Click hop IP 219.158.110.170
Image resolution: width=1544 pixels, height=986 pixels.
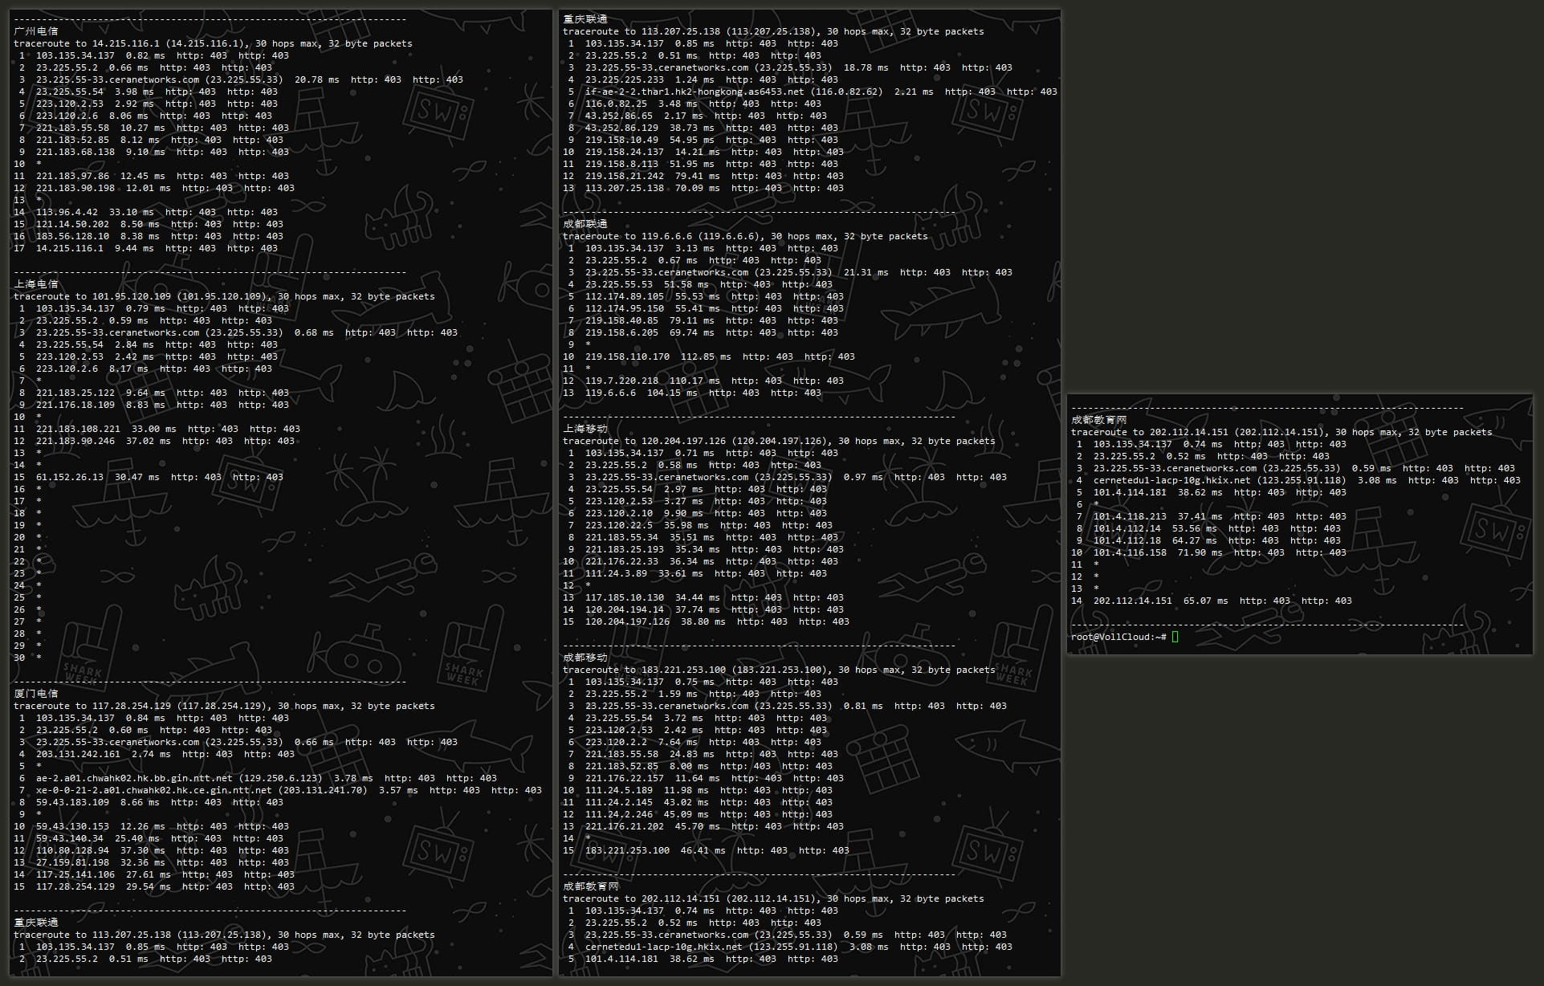tap(627, 357)
